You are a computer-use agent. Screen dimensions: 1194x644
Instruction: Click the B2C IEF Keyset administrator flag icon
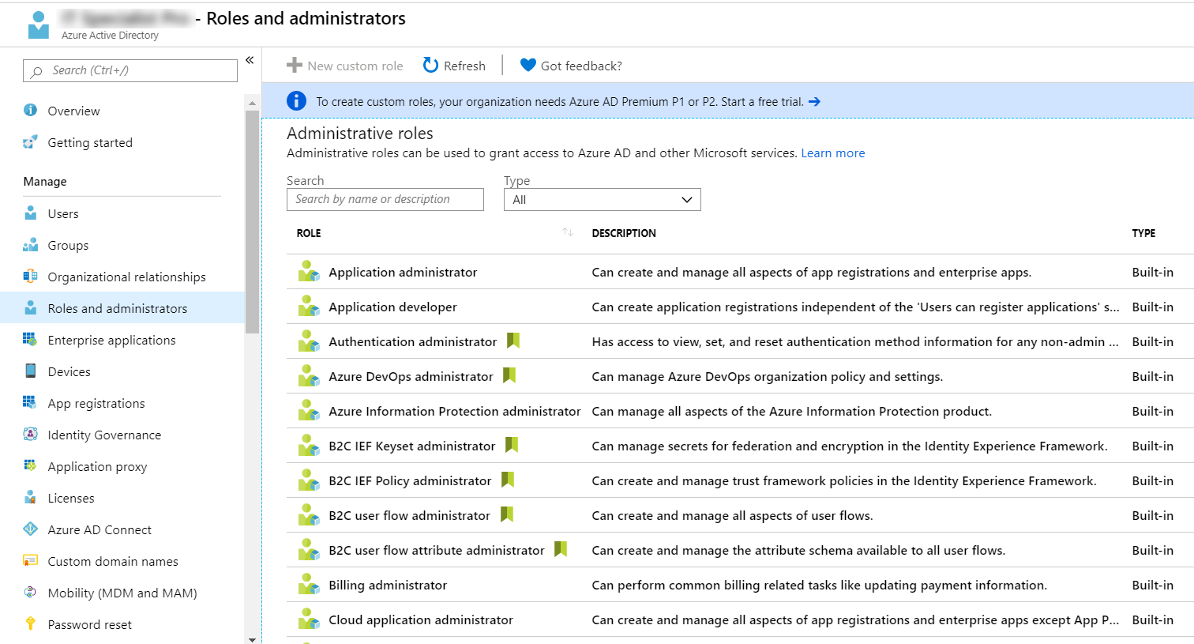pos(512,445)
